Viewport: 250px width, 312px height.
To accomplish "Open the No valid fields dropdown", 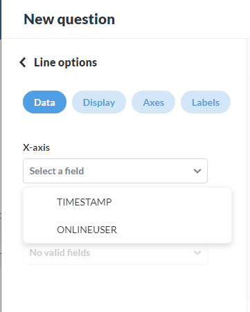I will 115,253.
